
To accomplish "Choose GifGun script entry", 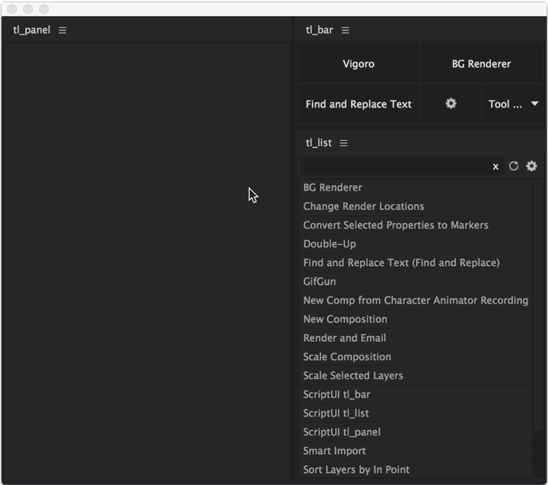I will (x=416, y=282).
